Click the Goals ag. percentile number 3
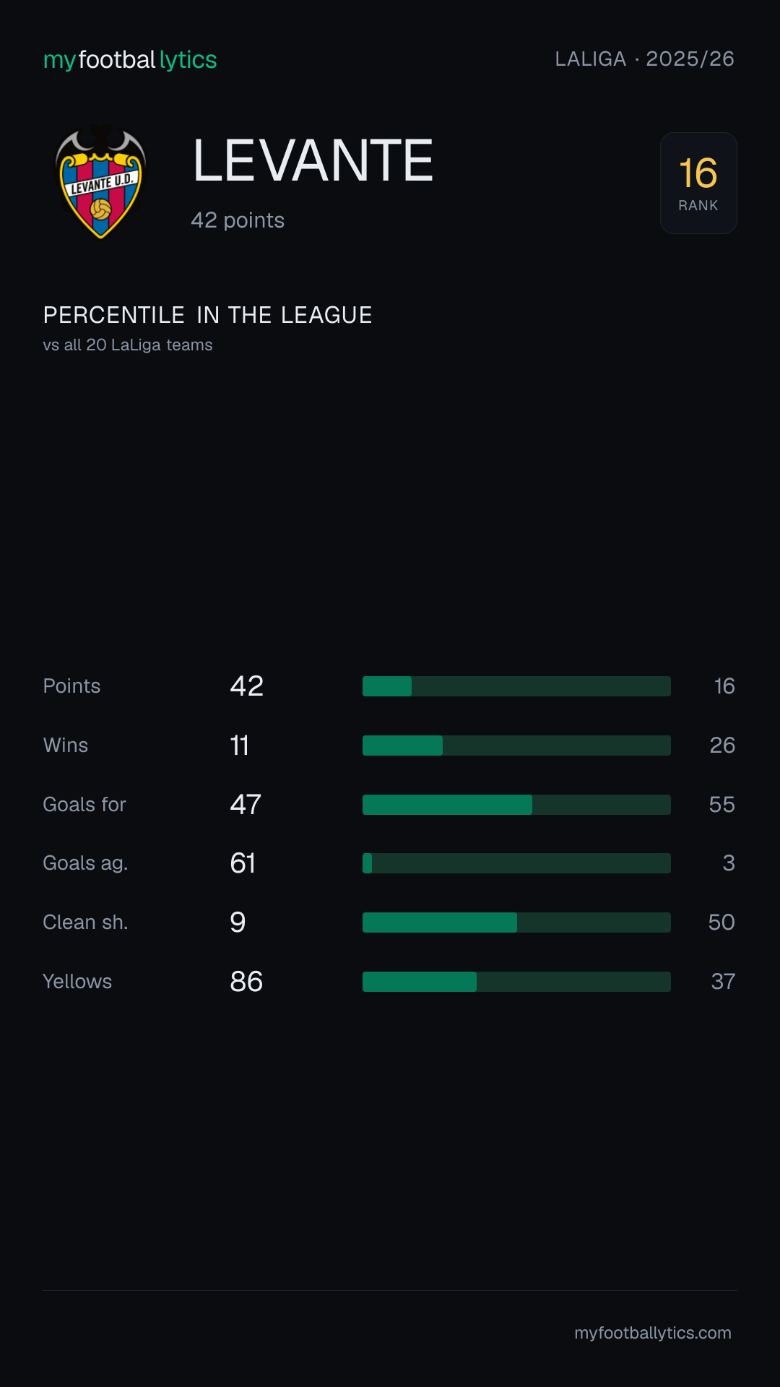The width and height of the screenshot is (780, 1387). pyautogui.click(x=729, y=863)
